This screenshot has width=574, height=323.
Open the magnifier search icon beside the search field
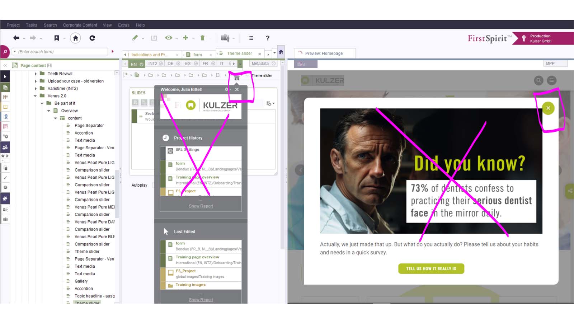click(x=5, y=52)
